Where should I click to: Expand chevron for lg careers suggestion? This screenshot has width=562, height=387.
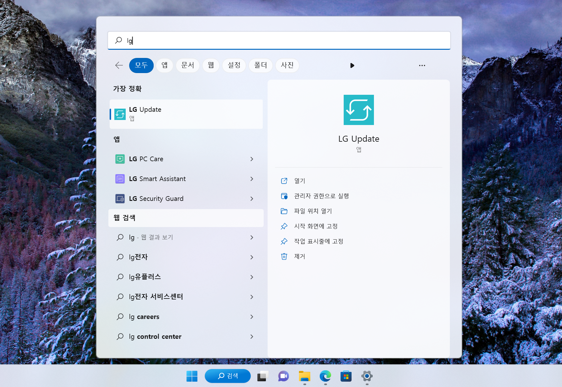click(252, 317)
